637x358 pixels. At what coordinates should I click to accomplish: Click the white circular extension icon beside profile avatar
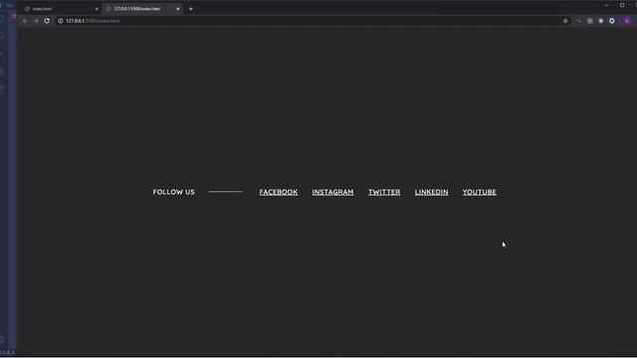pos(612,21)
